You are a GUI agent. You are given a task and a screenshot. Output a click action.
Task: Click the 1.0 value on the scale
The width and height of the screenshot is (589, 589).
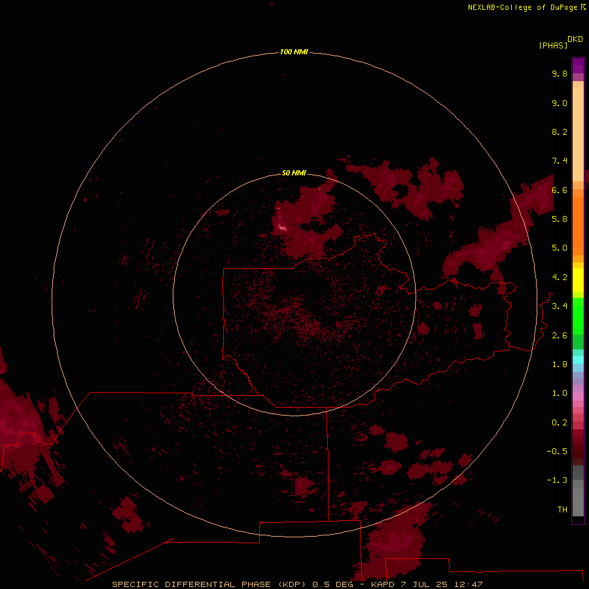tap(560, 393)
